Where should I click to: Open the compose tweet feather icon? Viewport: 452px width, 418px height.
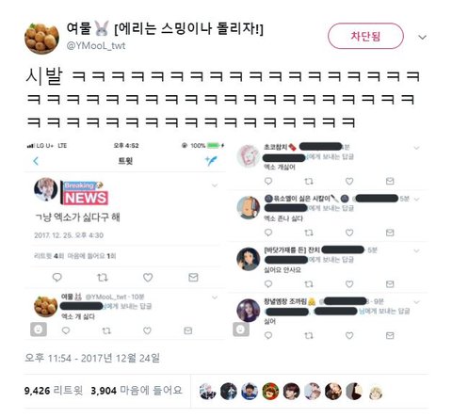click(211, 160)
